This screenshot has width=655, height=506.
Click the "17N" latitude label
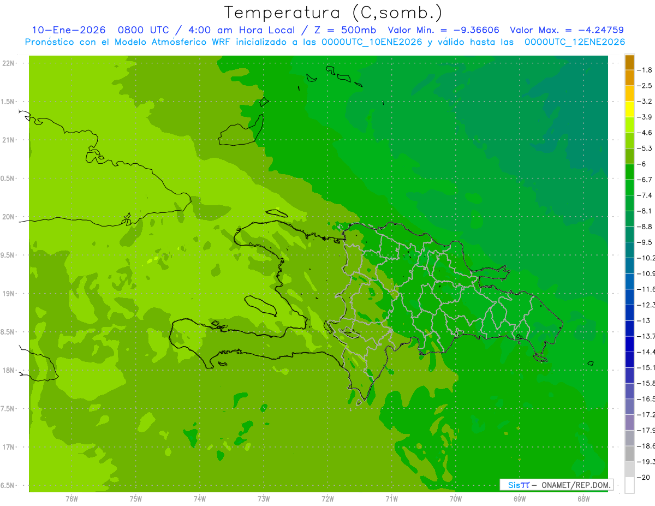pos(8,447)
